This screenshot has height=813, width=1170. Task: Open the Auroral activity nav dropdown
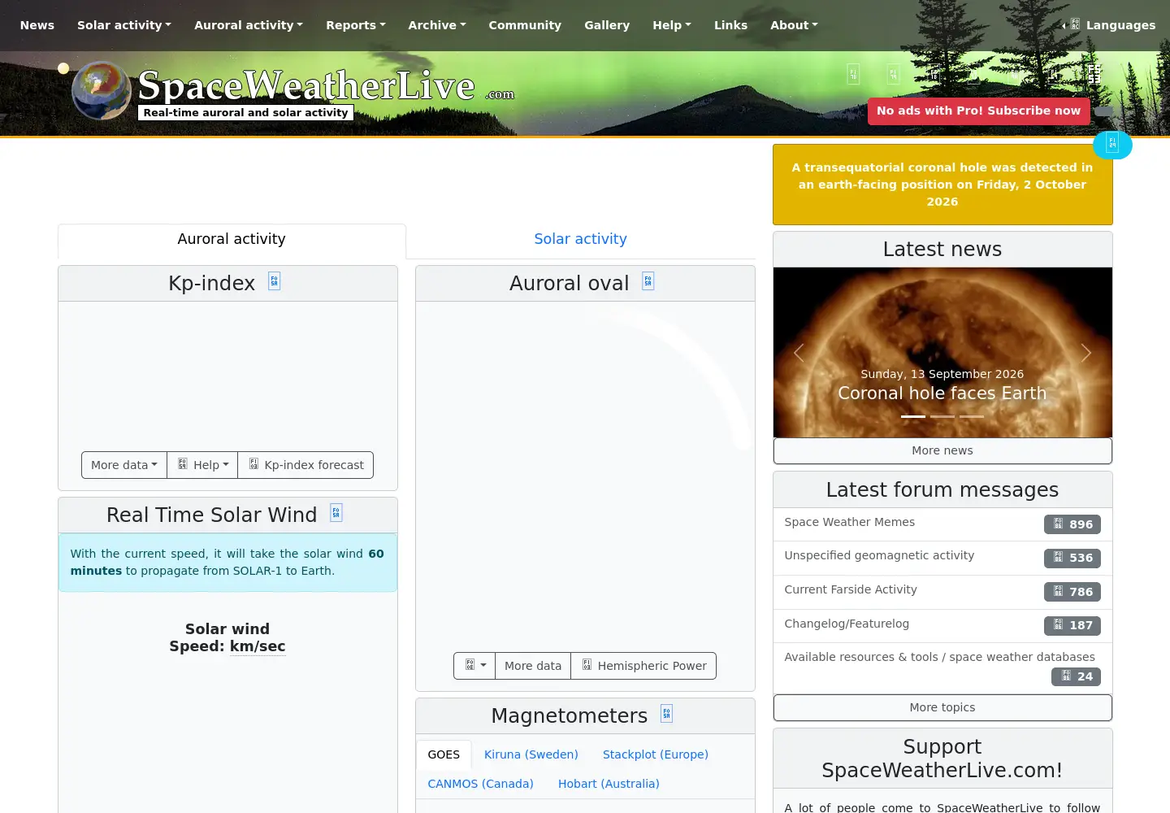tap(249, 25)
